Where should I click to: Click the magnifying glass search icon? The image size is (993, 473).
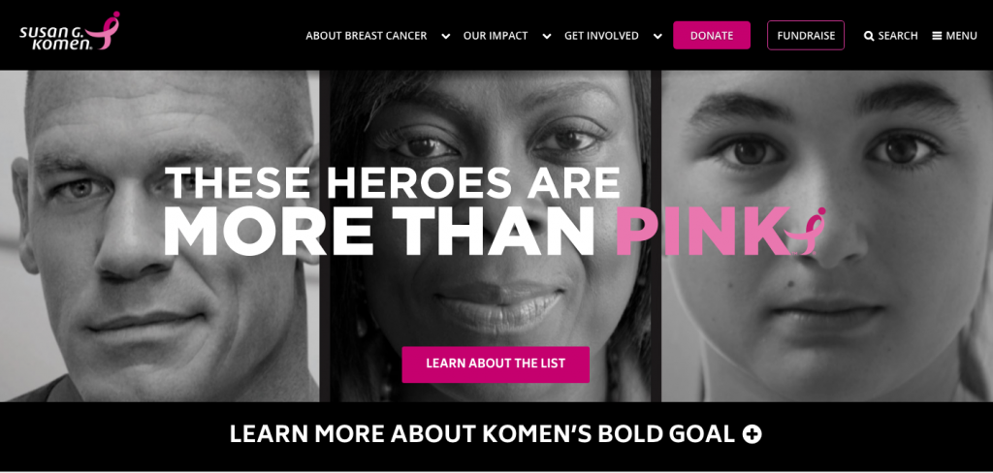coord(869,36)
